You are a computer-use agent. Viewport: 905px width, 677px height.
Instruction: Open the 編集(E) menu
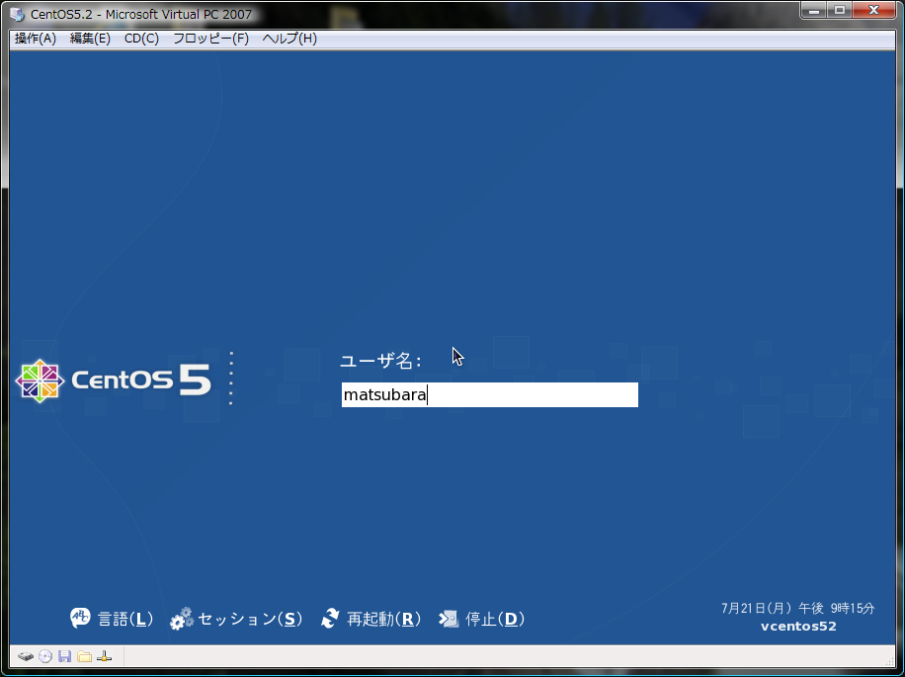[90, 39]
